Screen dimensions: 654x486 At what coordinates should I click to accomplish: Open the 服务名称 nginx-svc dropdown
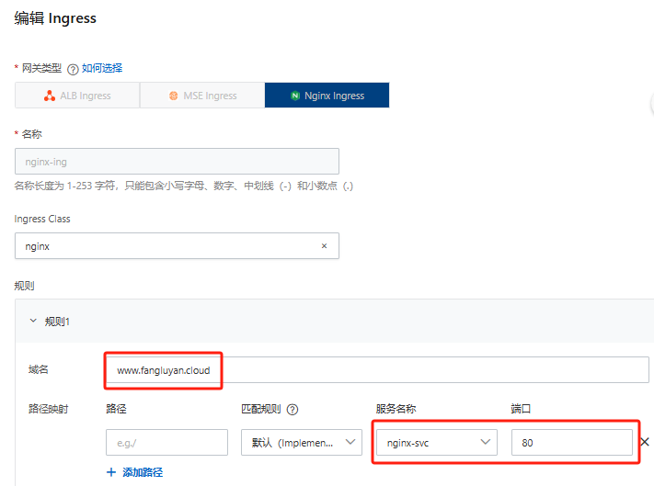coord(437,442)
